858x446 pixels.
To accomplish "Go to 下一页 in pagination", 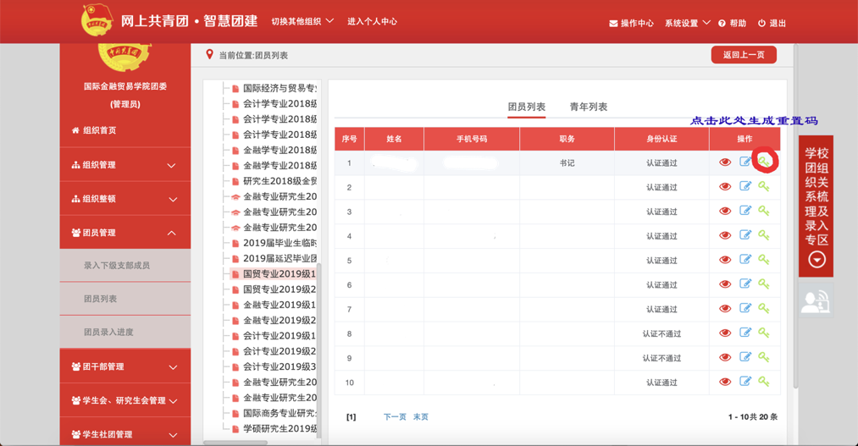I will [395, 417].
